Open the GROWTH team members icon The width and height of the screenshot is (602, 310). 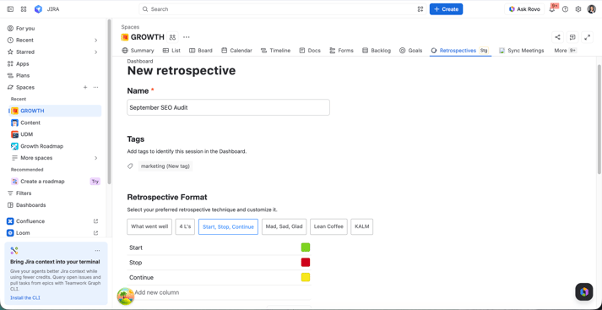coord(173,37)
